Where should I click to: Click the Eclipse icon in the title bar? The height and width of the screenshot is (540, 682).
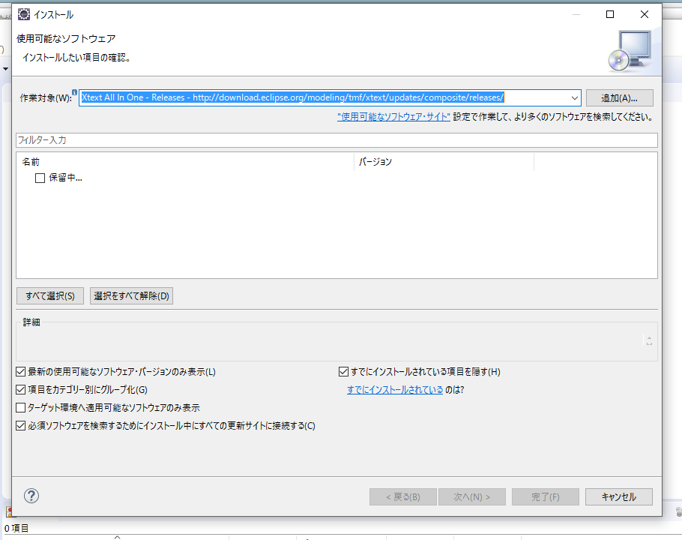coord(24,14)
